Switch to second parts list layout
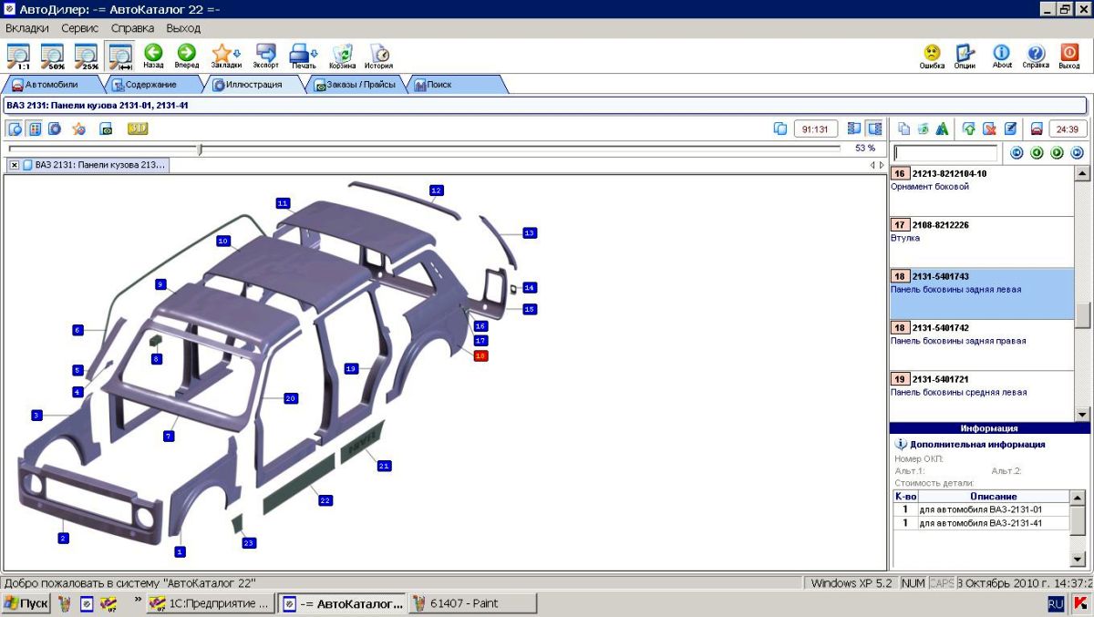The width and height of the screenshot is (1094, 617). coord(874,129)
